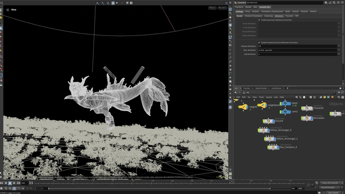Screen dimensions: 345x194
Task: Select the Animation geometry node
Action: [x=307, y=118]
